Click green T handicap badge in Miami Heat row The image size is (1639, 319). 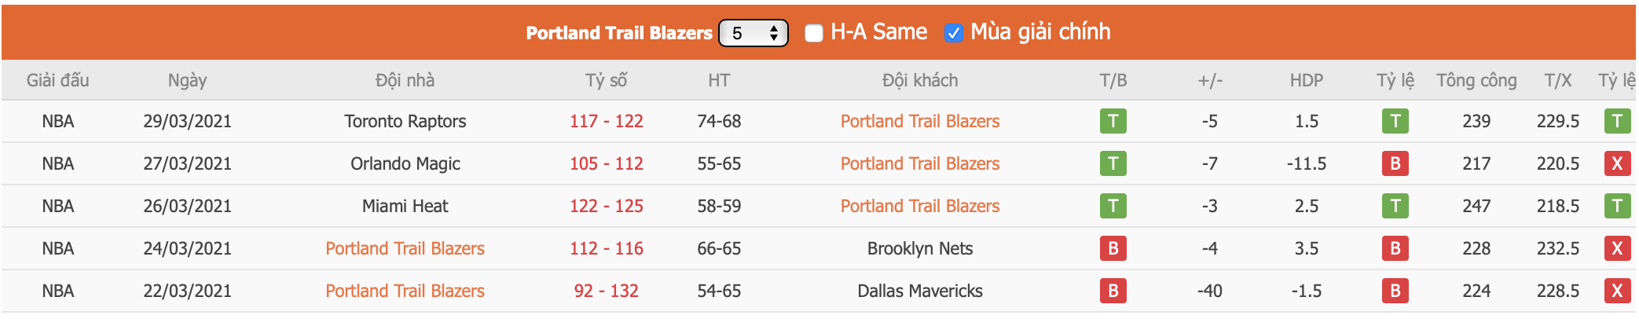pyautogui.click(x=1395, y=206)
